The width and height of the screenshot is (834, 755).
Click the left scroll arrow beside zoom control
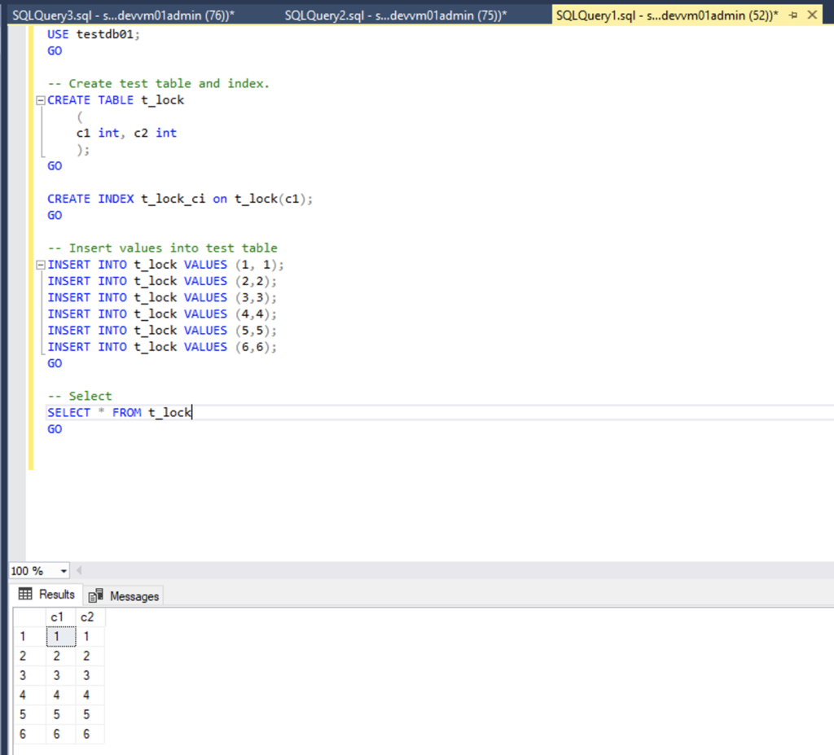coord(81,570)
